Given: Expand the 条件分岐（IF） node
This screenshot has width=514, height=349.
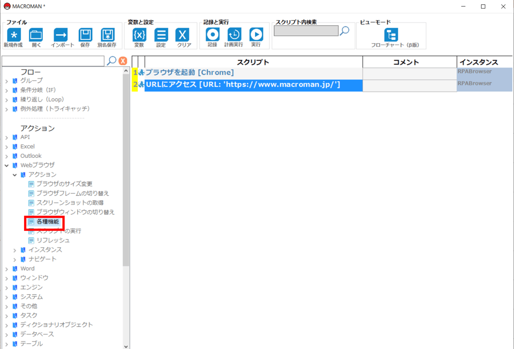Looking at the screenshot, I should [7, 90].
